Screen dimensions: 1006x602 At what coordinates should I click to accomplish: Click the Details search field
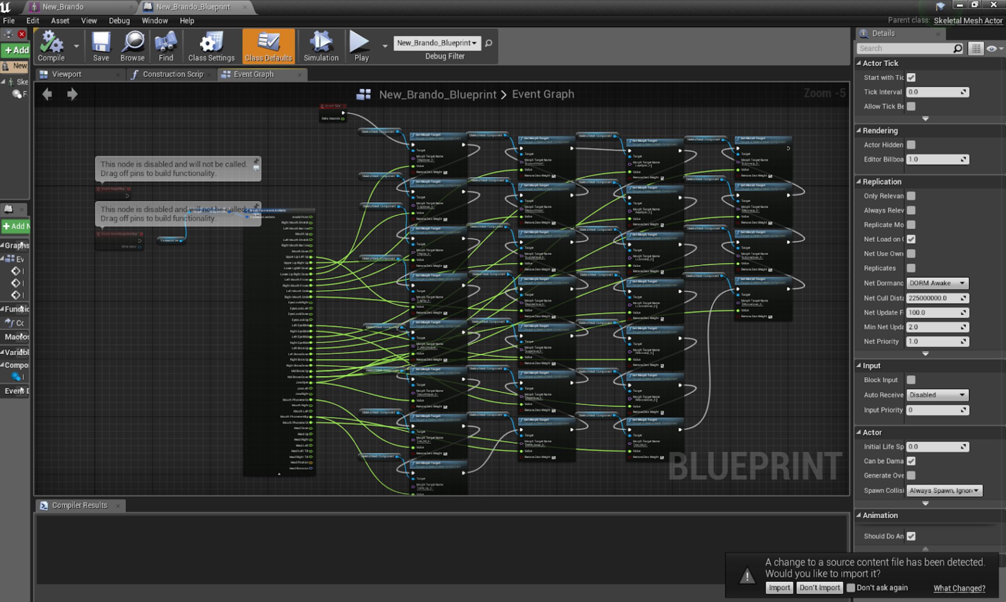[905, 48]
